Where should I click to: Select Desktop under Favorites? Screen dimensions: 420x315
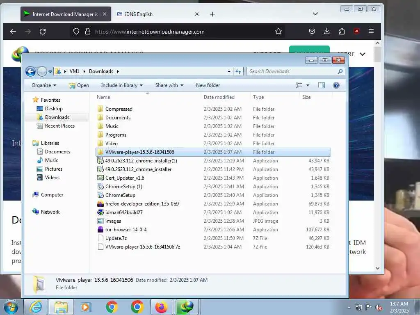click(x=54, y=108)
